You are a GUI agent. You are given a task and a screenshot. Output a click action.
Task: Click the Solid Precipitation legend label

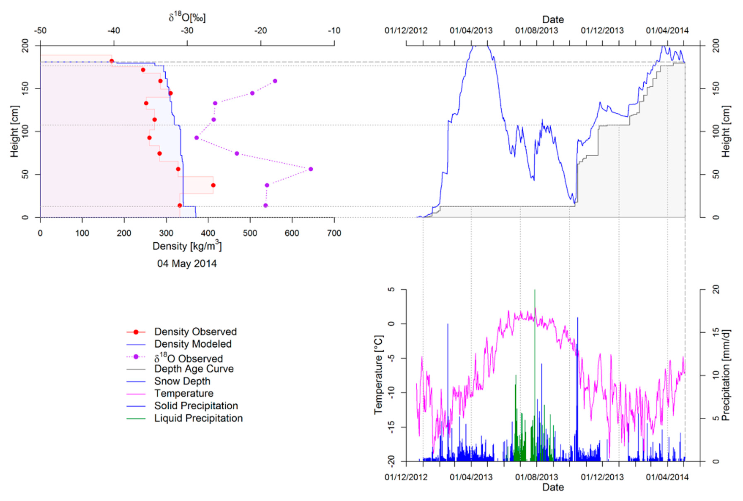196,406
